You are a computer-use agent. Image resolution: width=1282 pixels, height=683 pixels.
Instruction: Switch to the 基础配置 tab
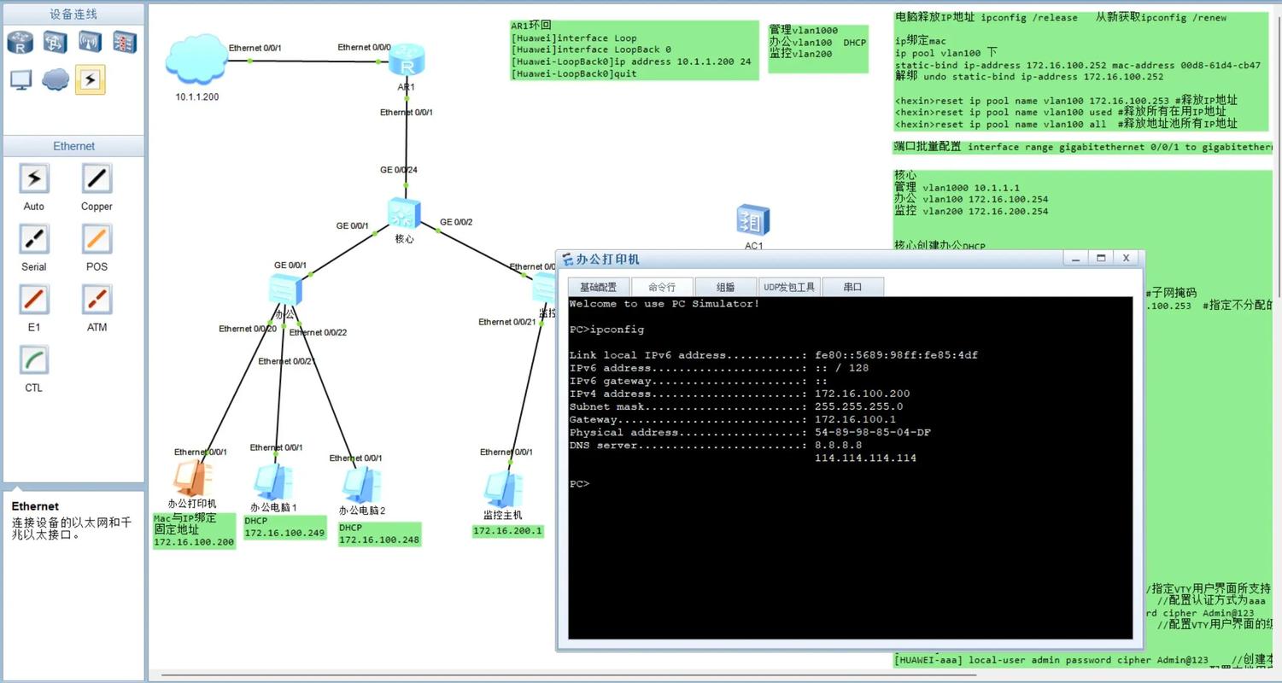coord(598,288)
